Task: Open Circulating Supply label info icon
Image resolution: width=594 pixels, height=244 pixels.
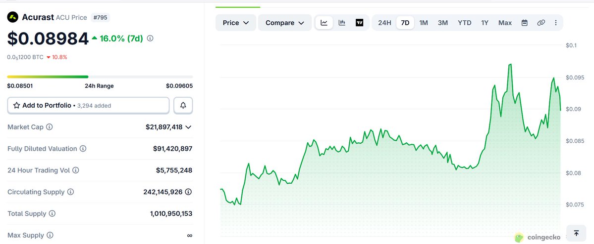Action: click(x=70, y=192)
